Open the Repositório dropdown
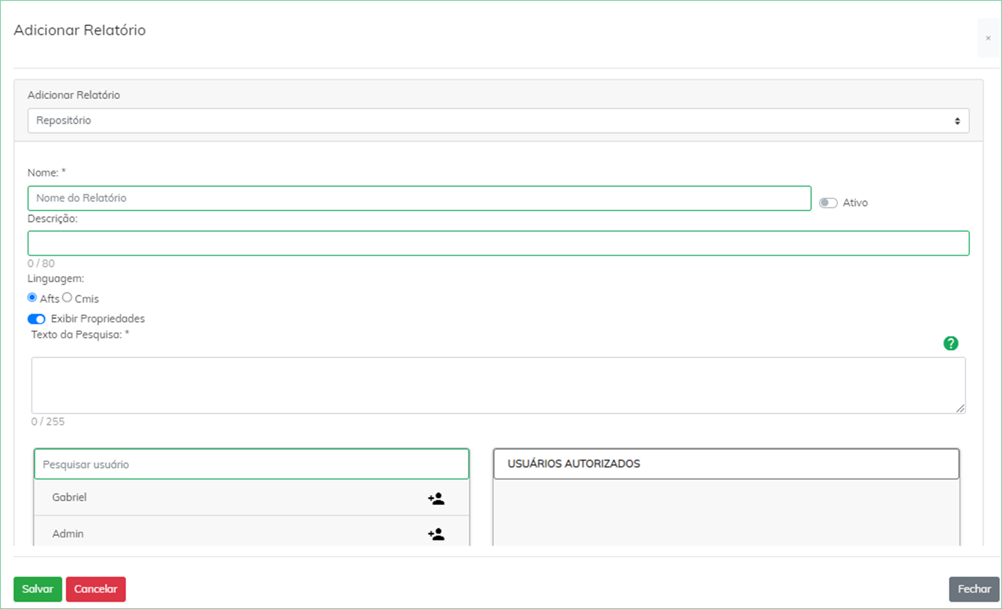This screenshot has width=1002, height=609. tap(498, 121)
